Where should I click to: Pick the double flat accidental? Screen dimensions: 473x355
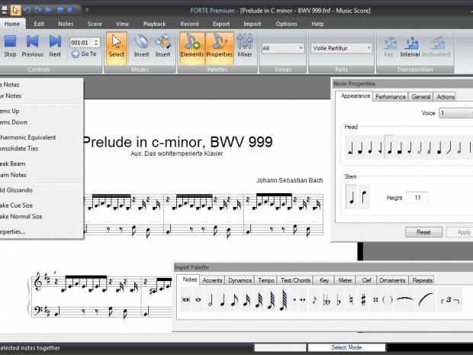pyautogui.click(x=328, y=301)
